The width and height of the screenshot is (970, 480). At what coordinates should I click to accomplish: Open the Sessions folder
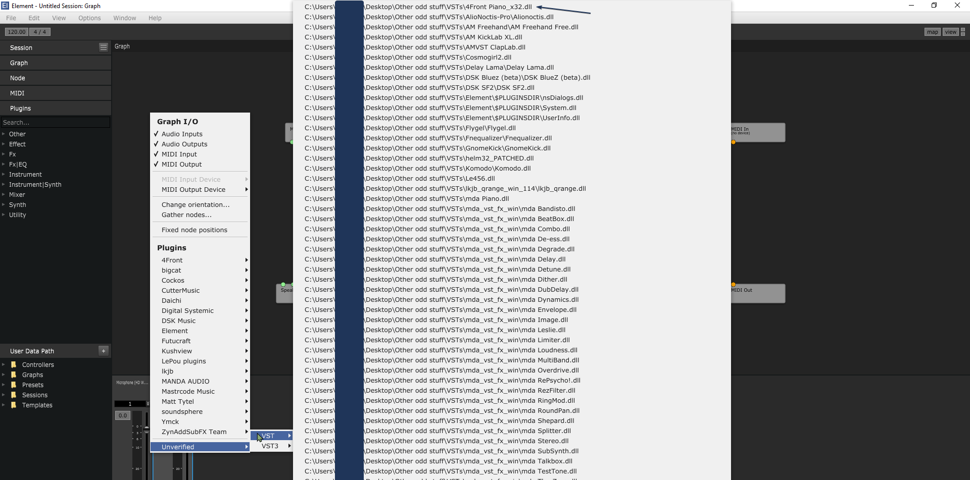[35, 395]
